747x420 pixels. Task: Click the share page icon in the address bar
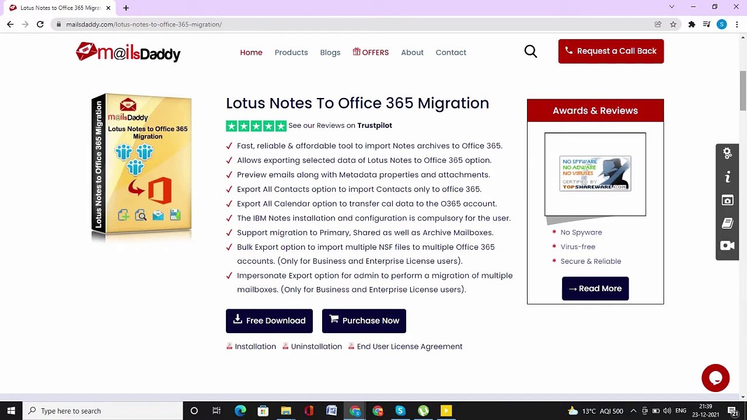pos(658,24)
